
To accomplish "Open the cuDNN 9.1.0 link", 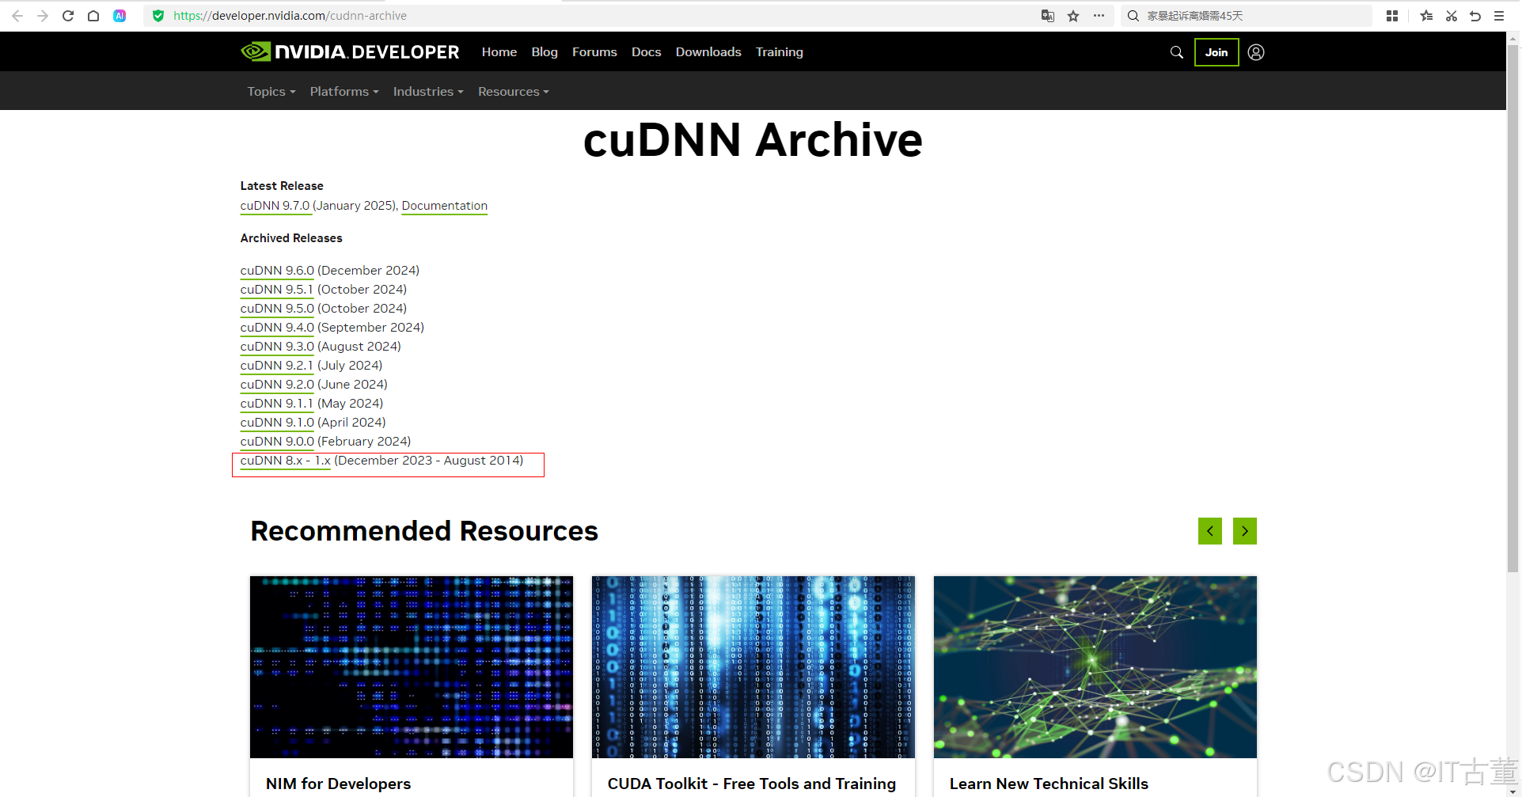I will (277, 423).
